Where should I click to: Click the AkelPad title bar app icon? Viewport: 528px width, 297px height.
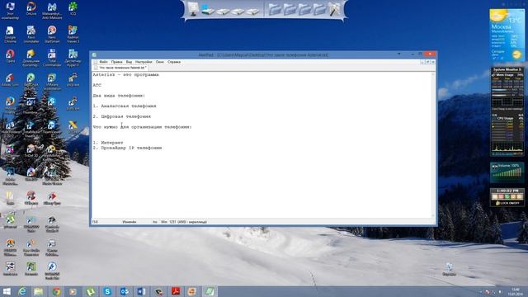click(95, 54)
